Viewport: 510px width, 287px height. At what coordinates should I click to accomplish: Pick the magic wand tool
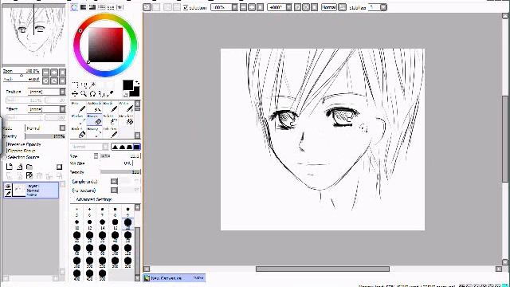coord(92,85)
